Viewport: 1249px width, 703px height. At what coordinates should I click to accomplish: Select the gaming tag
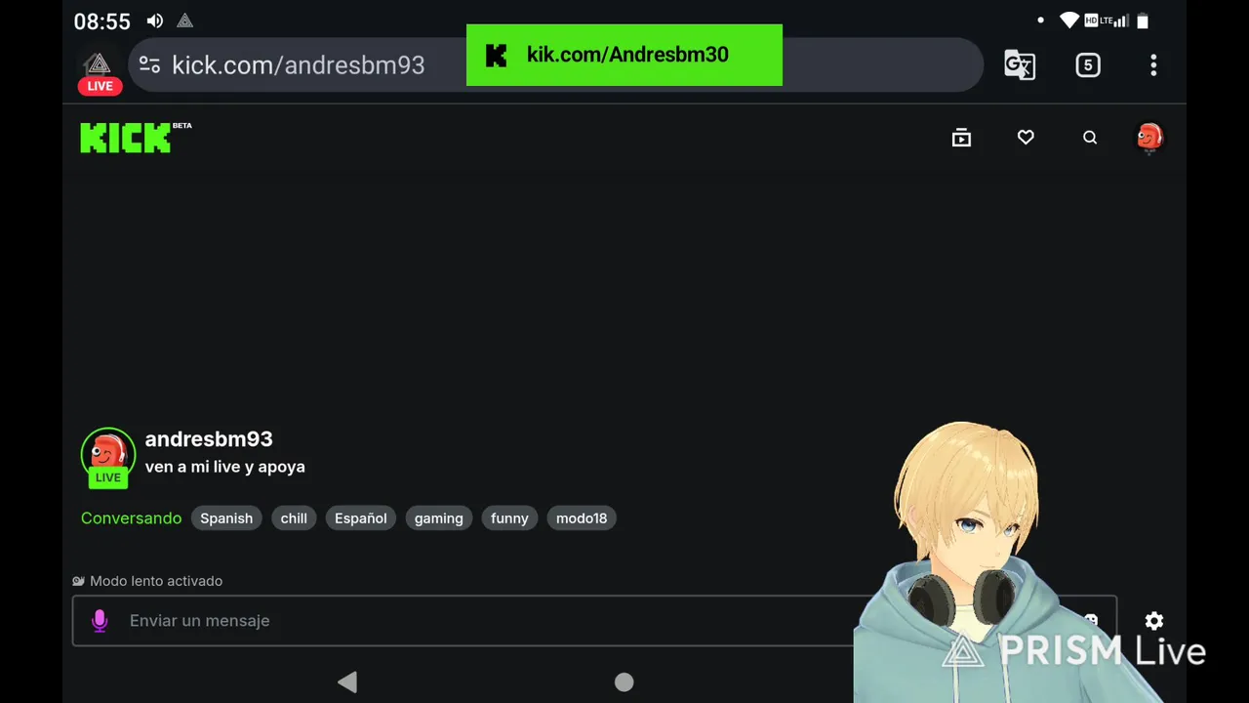439,518
